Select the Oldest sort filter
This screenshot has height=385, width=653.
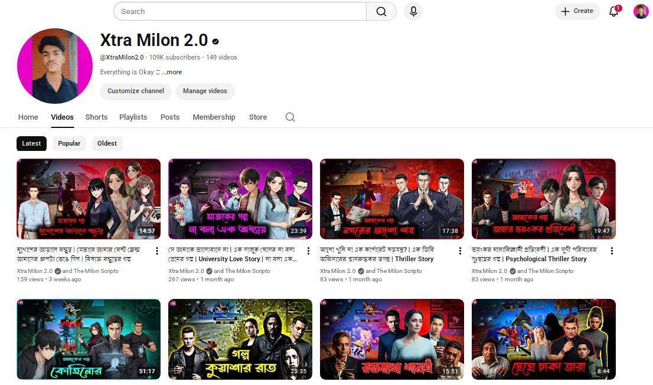tap(107, 143)
